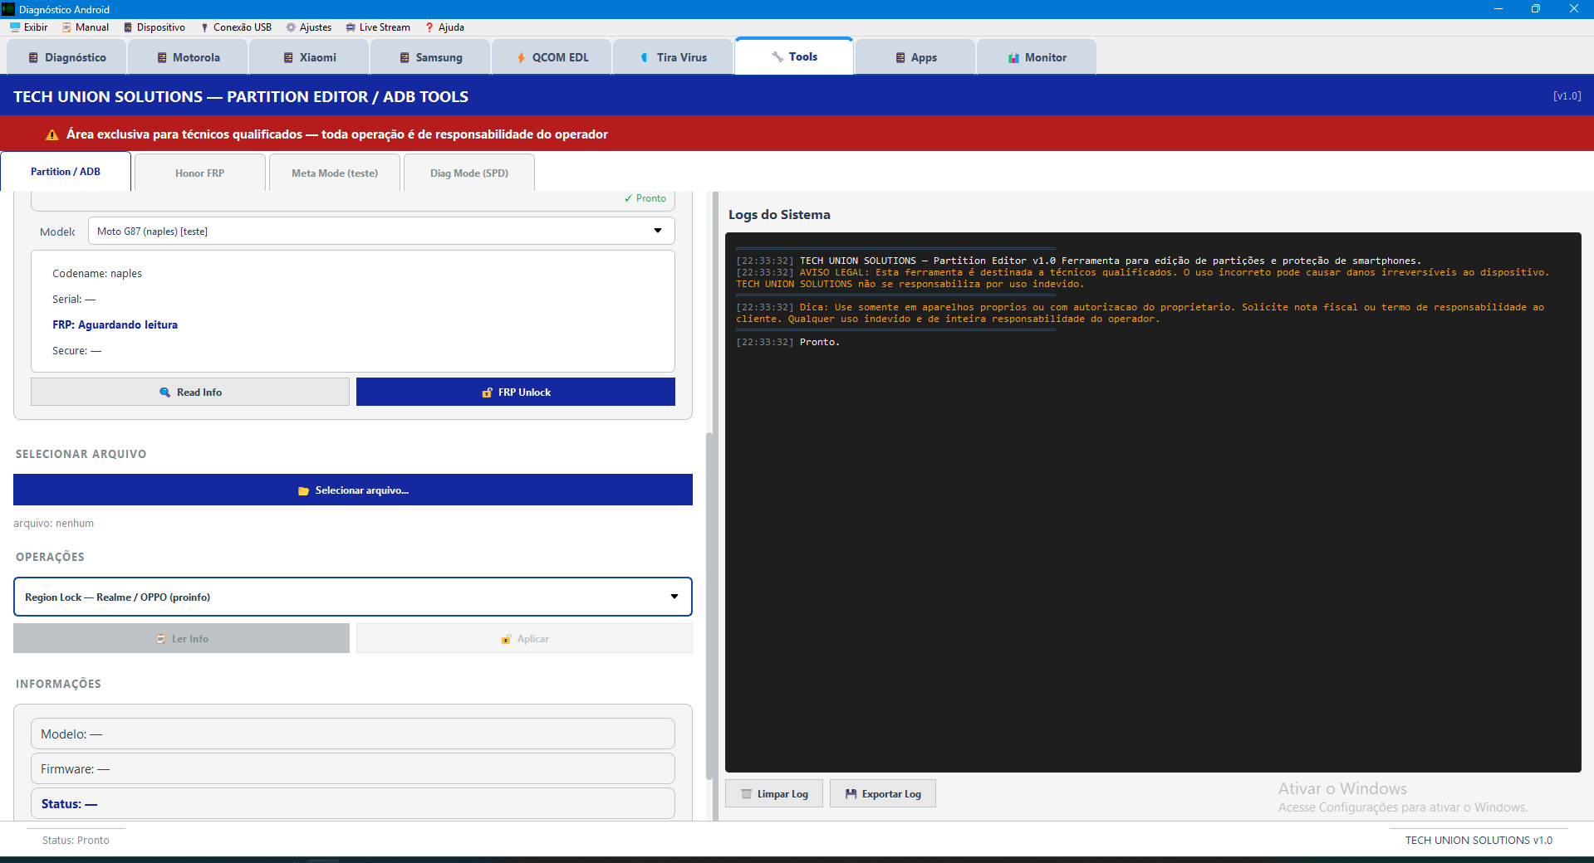Click the left panel vertical scrollbar
Image resolution: width=1594 pixels, height=863 pixels.
(x=709, y=606)
